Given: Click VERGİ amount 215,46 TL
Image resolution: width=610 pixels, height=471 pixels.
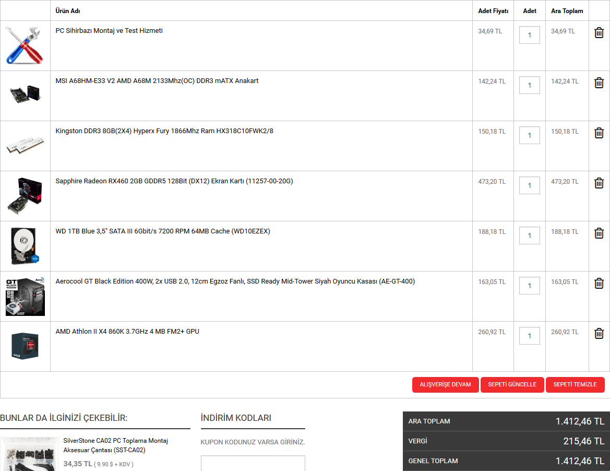Looking at the screenshot, I should point(583,441).
